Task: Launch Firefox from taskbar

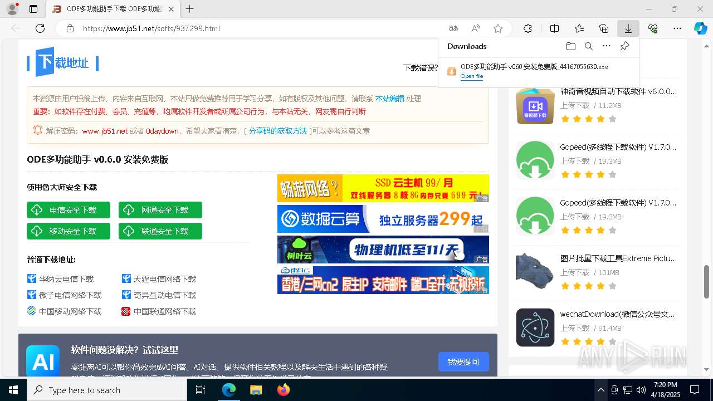Action: tap(284, 390)
